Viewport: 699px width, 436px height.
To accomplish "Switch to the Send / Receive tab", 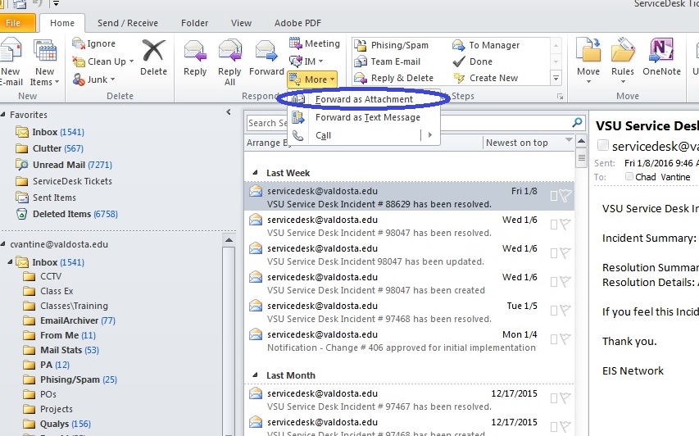I will [x=128, y=23].
